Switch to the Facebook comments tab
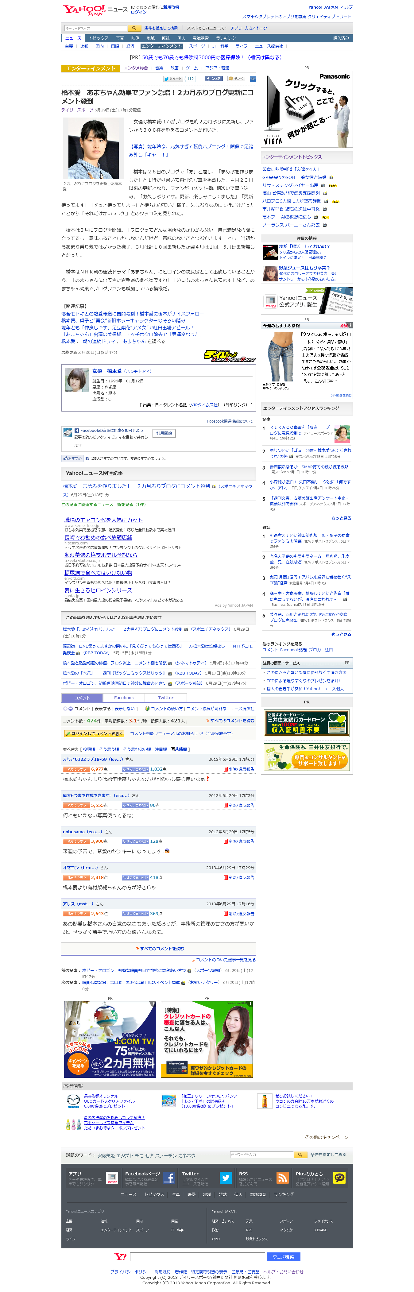 [x=124, y=697]
